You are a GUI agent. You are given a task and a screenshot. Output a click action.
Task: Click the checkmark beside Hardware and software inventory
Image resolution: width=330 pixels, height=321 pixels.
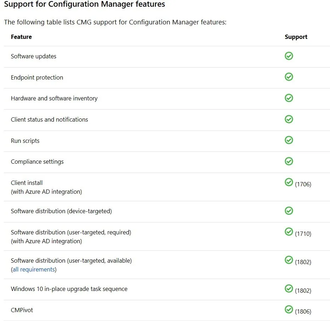pyautogui.click(x=289, y=98)
